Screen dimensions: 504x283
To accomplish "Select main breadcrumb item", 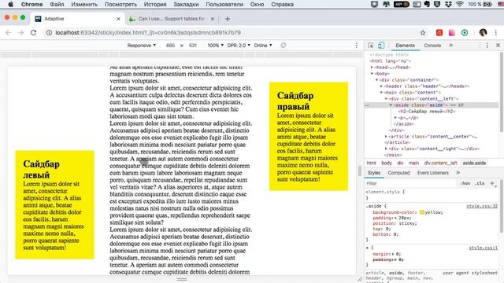I will click(413, 163).
